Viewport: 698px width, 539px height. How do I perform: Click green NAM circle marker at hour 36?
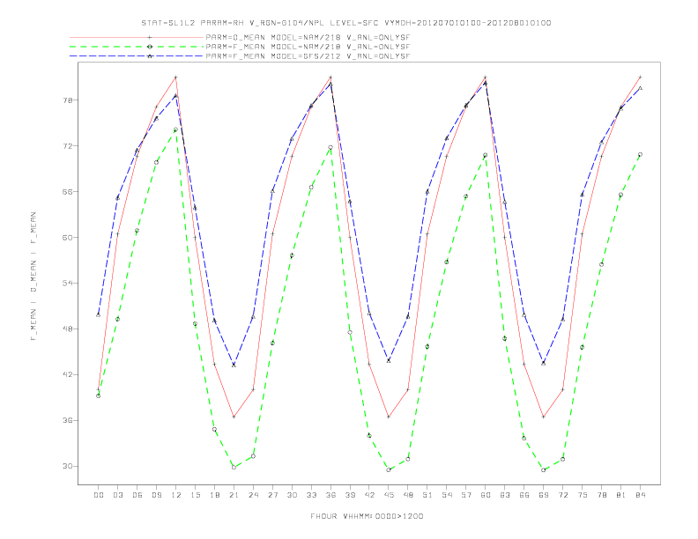tap(330, 147)
